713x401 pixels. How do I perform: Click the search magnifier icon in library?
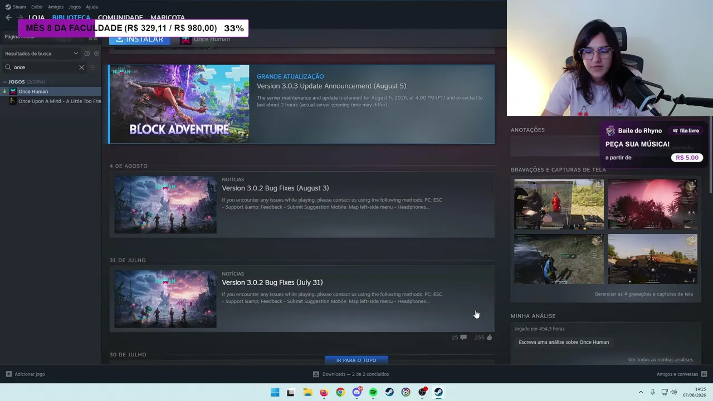click(x=8, y=67)
